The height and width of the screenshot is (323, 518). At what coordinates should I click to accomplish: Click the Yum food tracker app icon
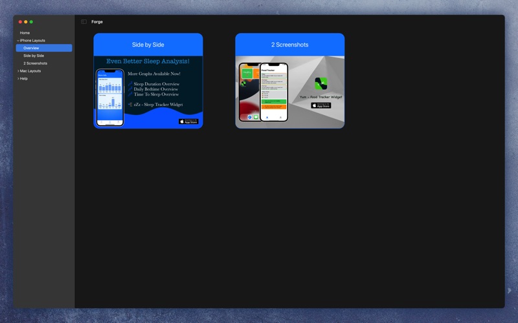321,83
